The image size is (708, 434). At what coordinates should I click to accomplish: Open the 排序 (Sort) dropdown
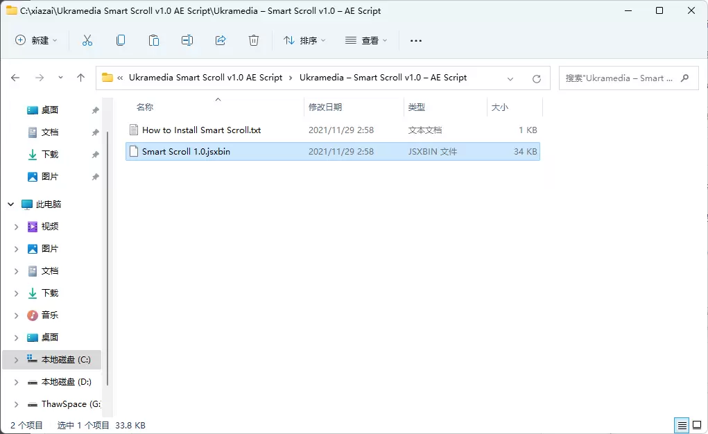304,41
